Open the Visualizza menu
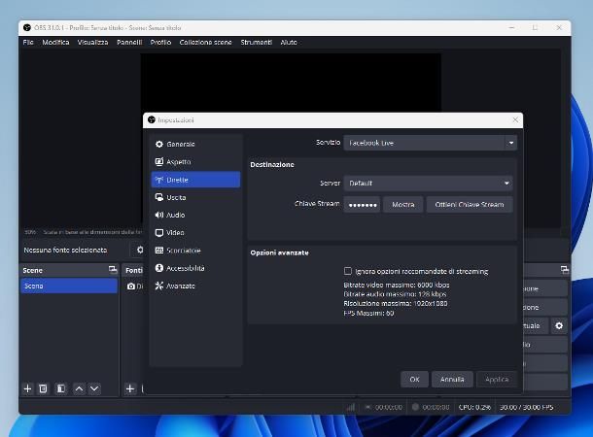Image resolution: width=593 pixels, height=437 pixels. (x=92, y=43)
